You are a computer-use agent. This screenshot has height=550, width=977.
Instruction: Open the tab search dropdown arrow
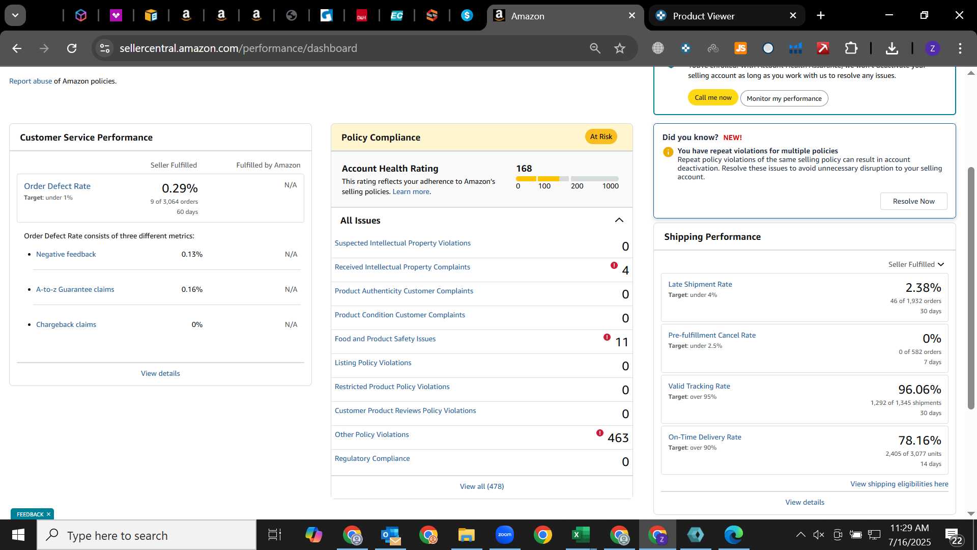click(x=15, y=15)
